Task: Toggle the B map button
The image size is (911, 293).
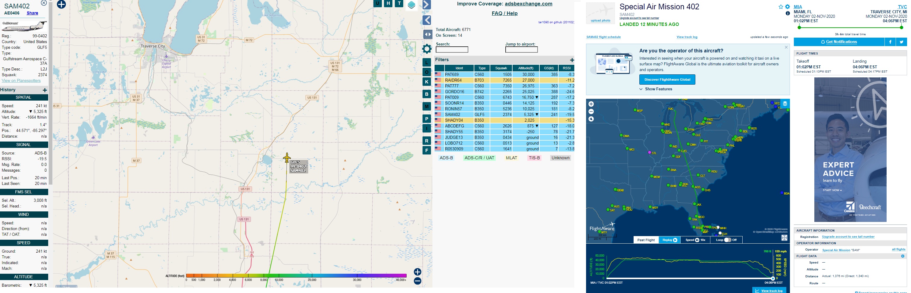Action: 427,94
